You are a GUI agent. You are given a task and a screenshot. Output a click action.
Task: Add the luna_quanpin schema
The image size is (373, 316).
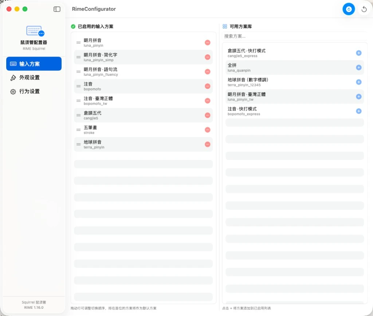[358, 67]
